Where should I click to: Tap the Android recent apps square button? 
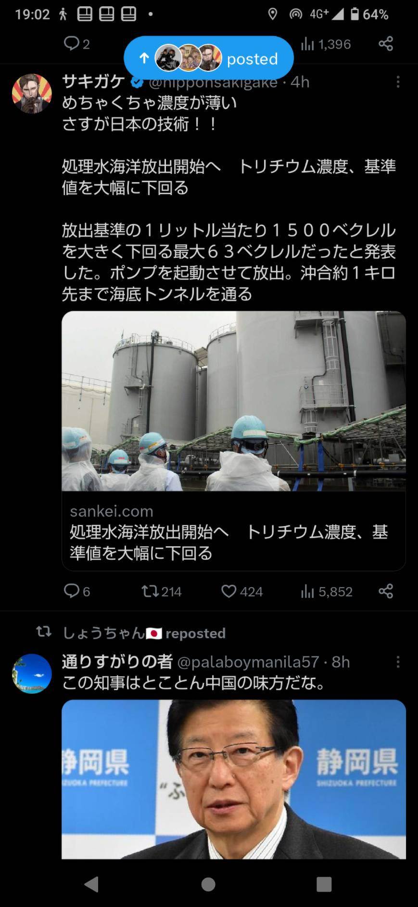(324, 884)
